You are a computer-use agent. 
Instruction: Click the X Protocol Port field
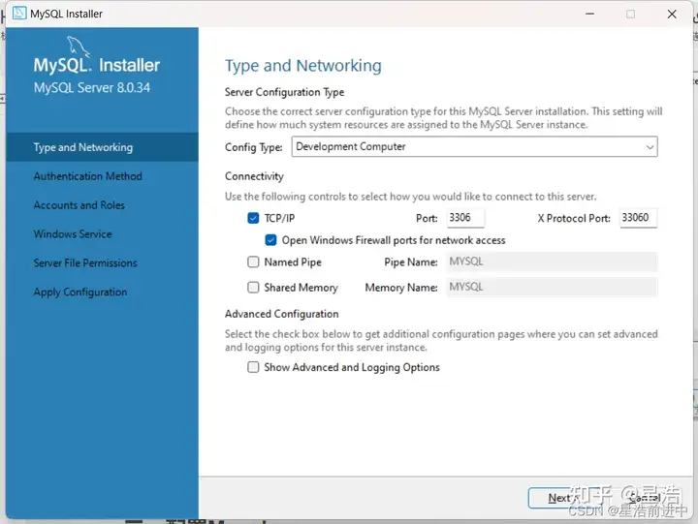(638, 219)
